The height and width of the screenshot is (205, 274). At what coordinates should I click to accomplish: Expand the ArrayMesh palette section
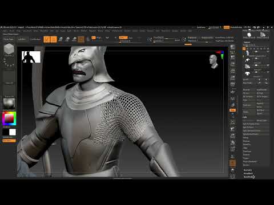coord(248,174)
